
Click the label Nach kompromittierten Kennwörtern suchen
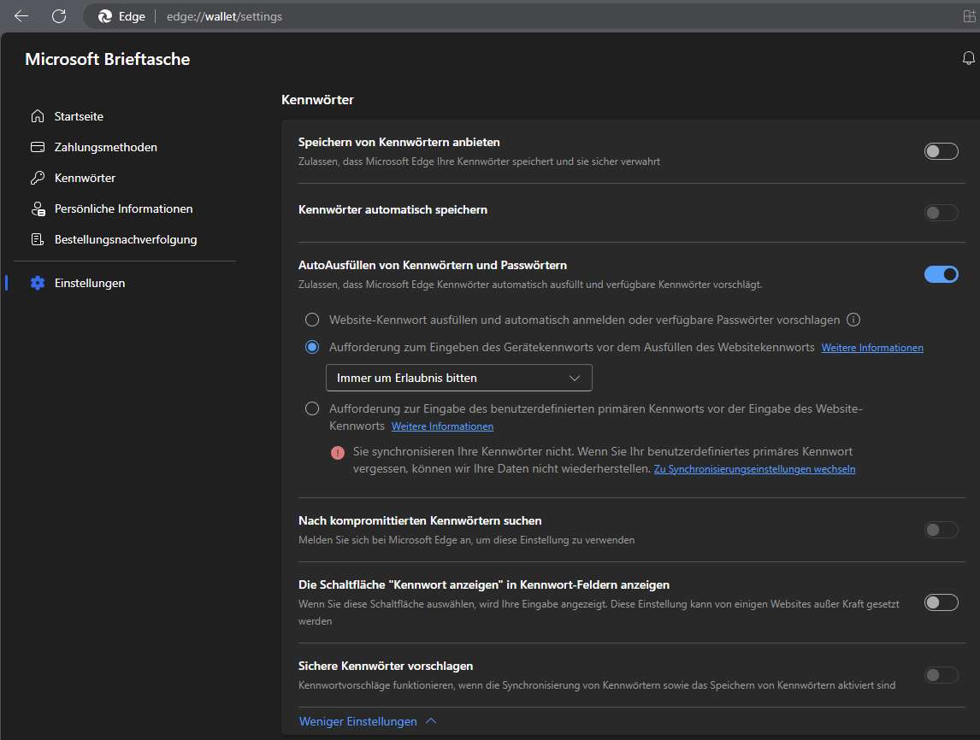(420, 520)
